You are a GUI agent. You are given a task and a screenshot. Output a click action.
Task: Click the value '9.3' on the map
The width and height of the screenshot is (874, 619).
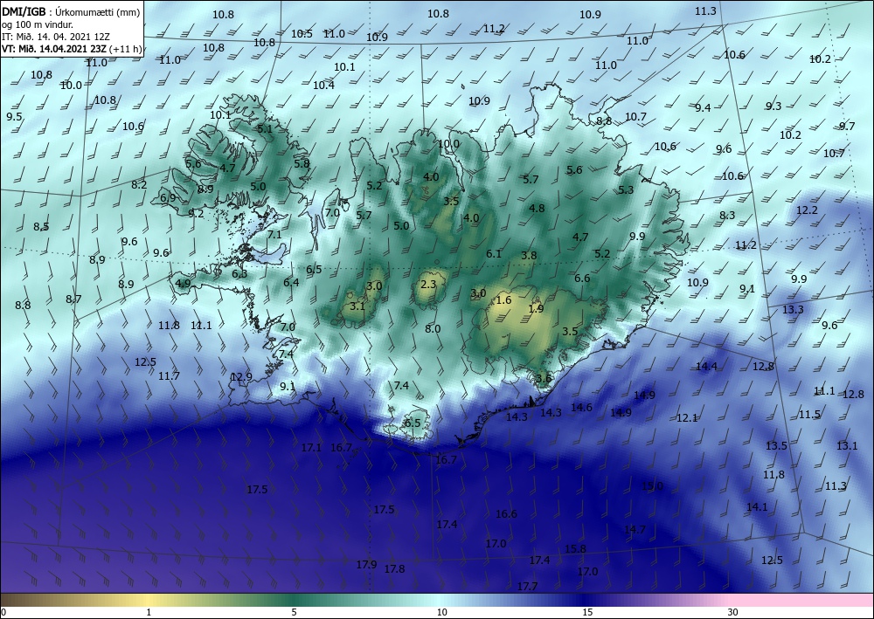(x=773, y=107)
